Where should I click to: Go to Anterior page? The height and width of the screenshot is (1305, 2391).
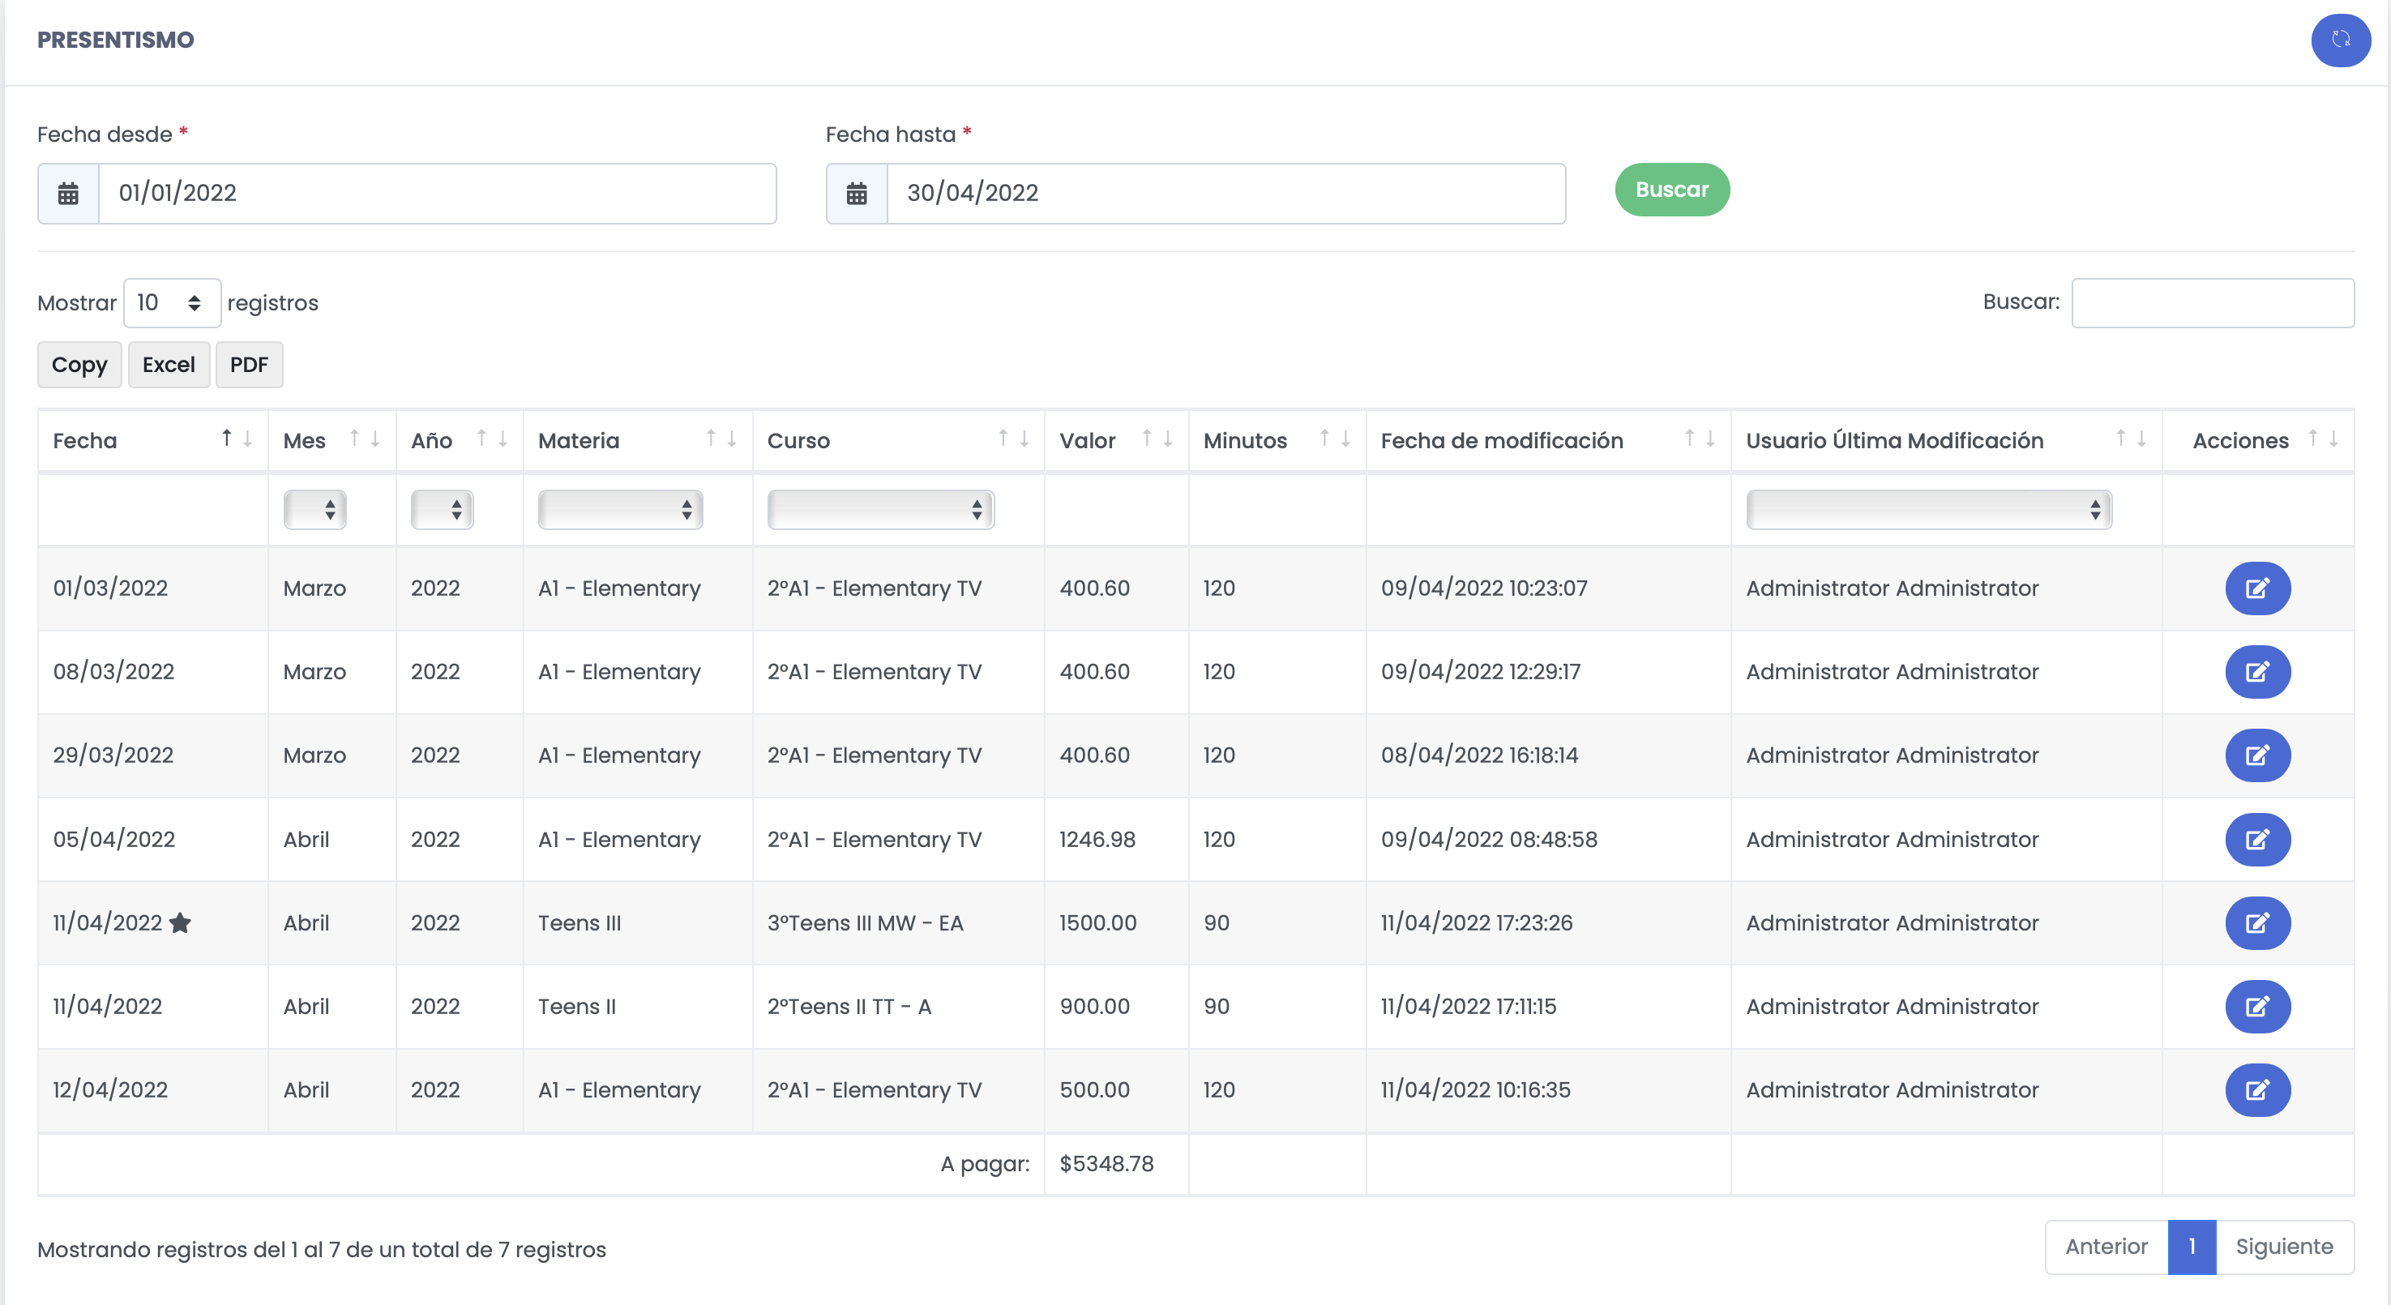coord(2106,1247)
